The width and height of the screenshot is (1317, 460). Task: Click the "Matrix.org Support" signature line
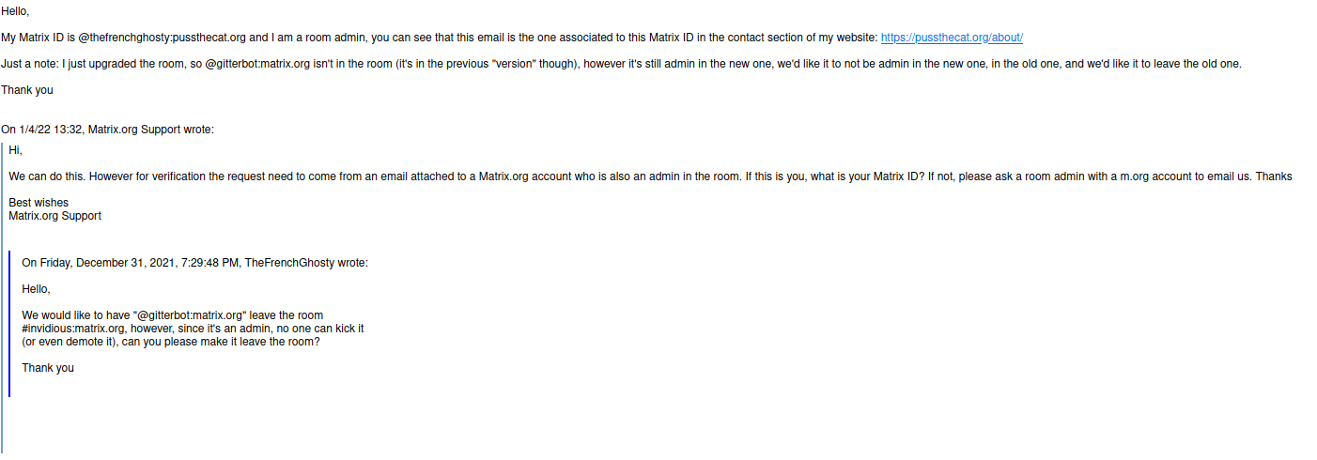(54, 216)
